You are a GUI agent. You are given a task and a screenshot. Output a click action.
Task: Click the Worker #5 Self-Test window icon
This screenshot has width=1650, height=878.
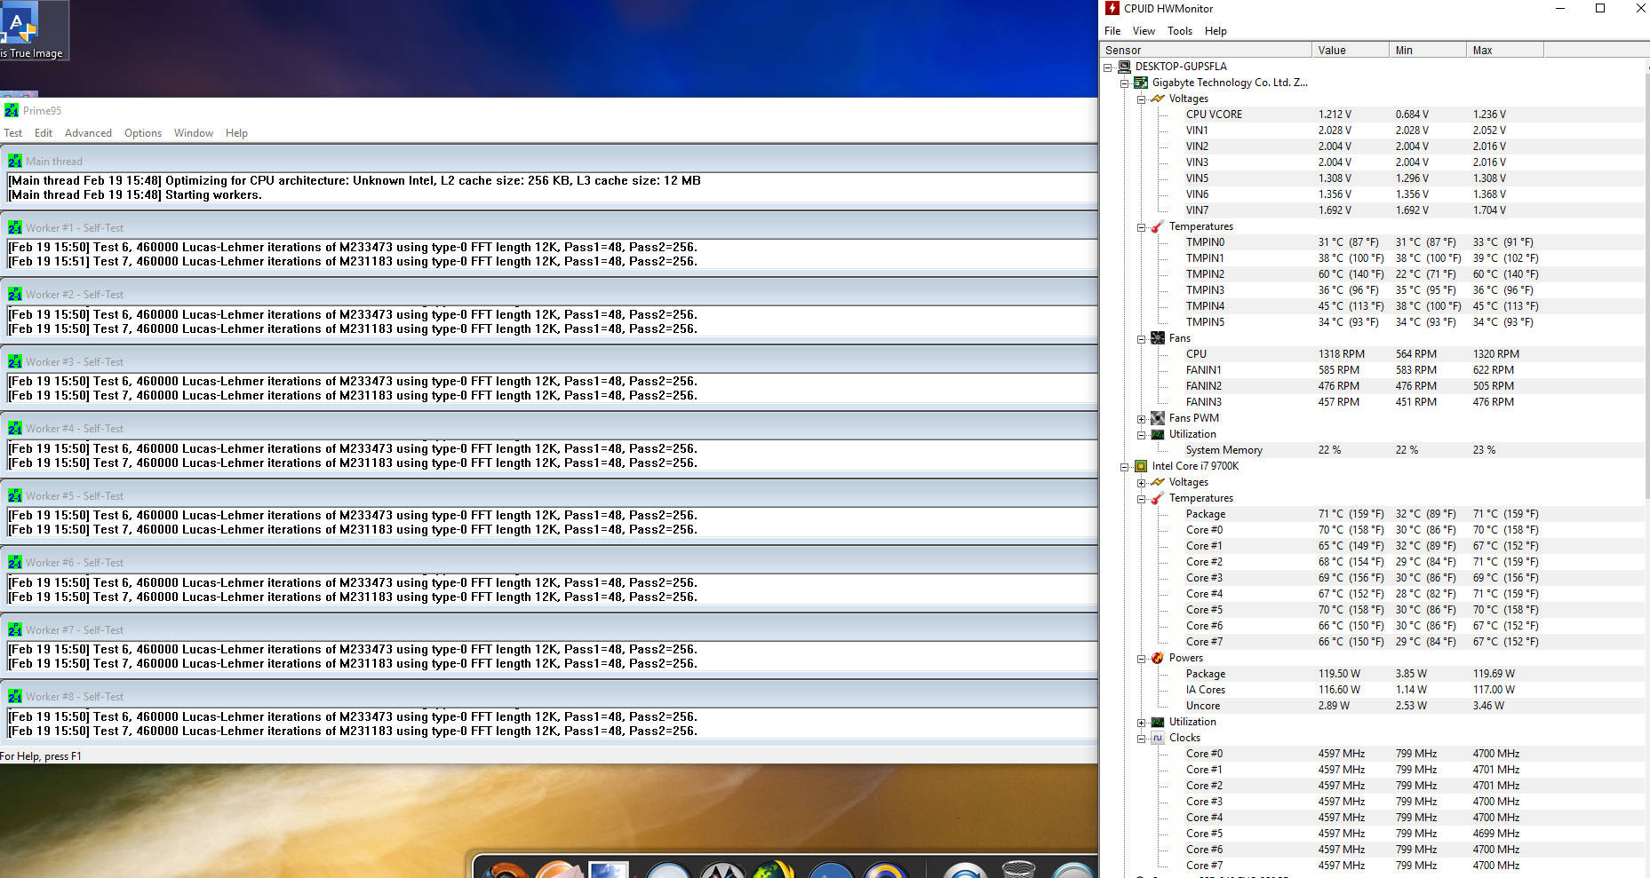[15, 495]
